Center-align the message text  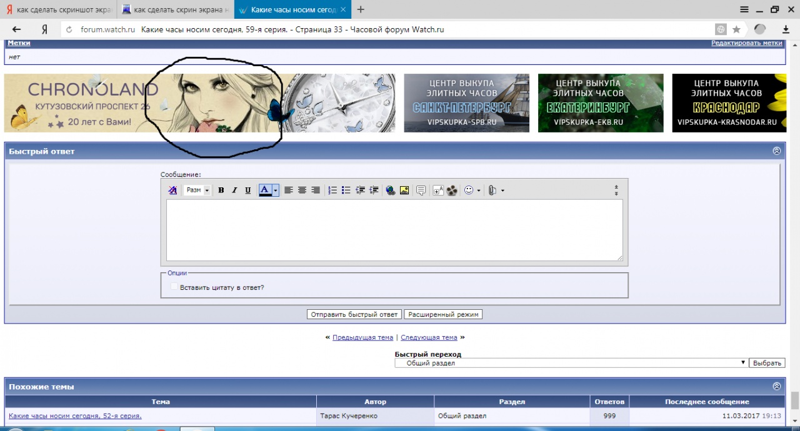302,191
